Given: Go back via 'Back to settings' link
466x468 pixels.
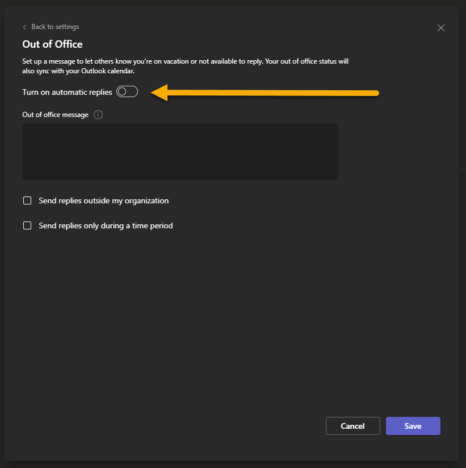Looking at the screenshot, I should coord(54,27).
